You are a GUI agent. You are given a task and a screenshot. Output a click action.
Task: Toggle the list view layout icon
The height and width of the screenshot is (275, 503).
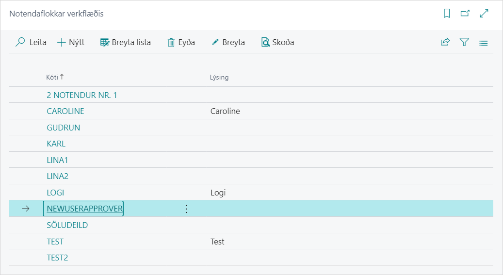click(483, 42)
